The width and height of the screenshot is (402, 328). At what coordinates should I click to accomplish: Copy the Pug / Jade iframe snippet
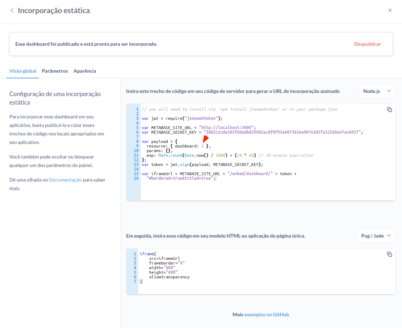tap(390, 254)
